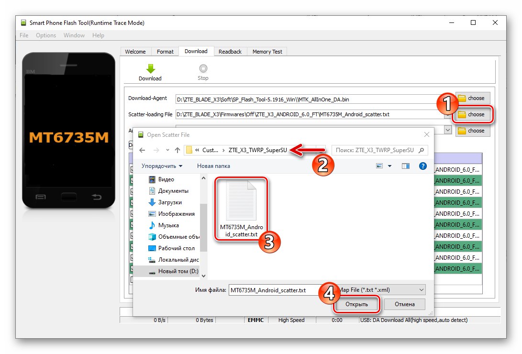Select MT6735M_Android_scatter.txt file thumbnail

pos(241,208)
